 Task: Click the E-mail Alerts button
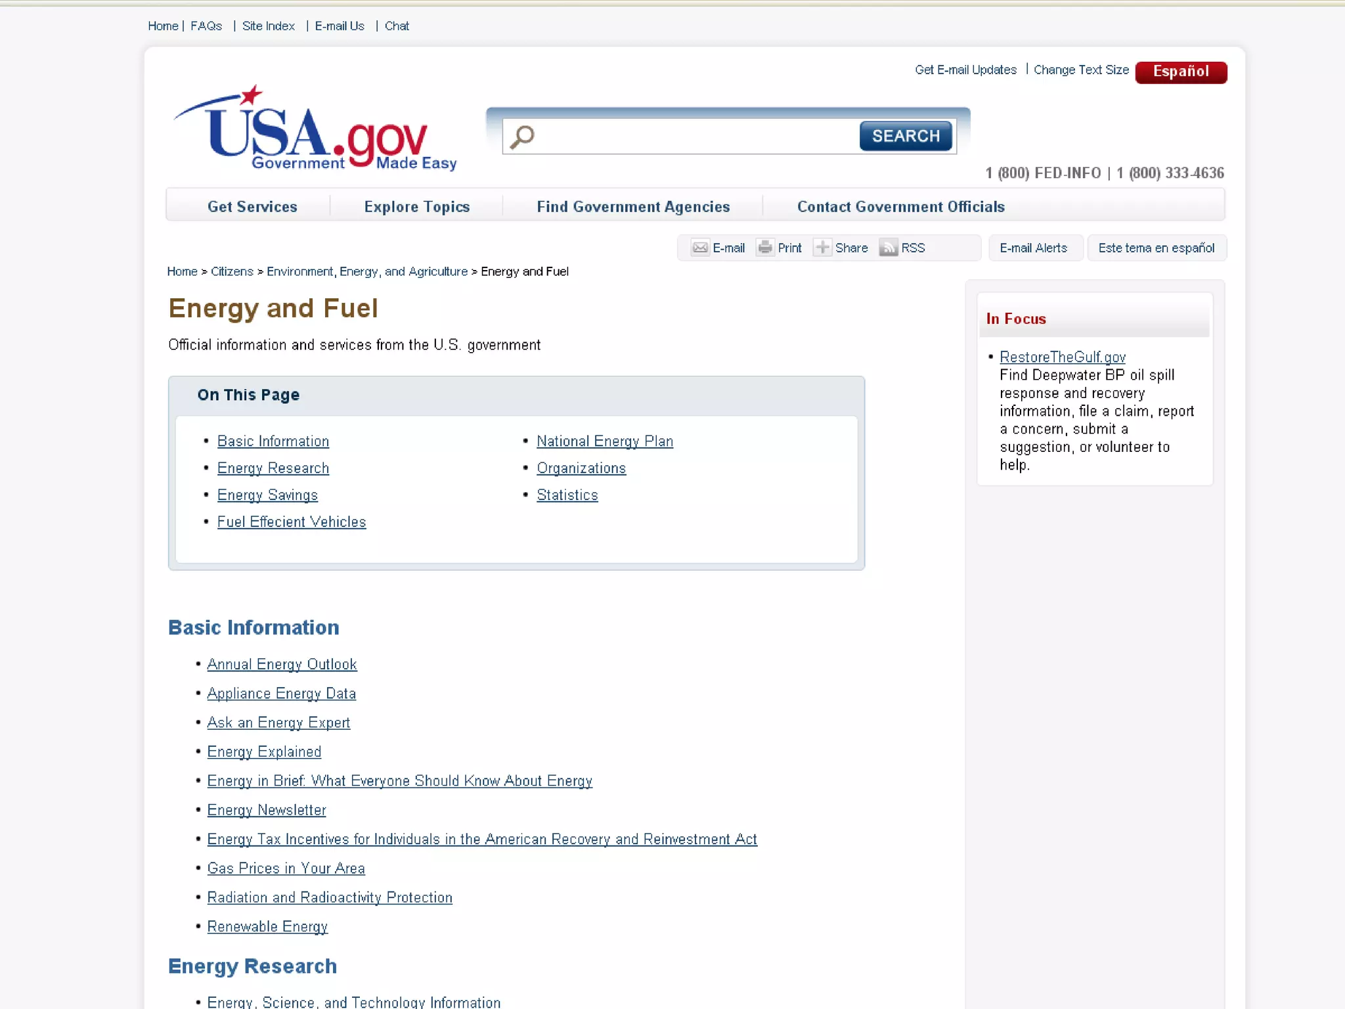1033,248
